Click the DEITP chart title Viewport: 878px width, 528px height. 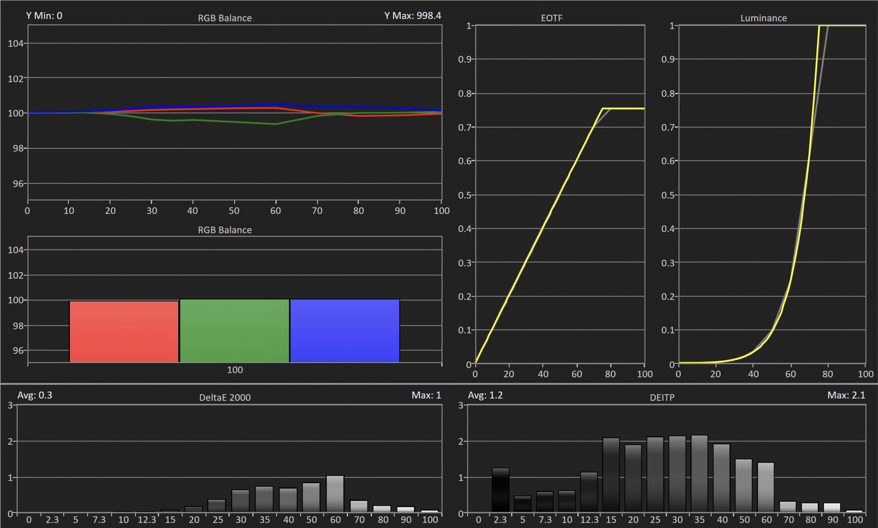[x=662, y=397]
